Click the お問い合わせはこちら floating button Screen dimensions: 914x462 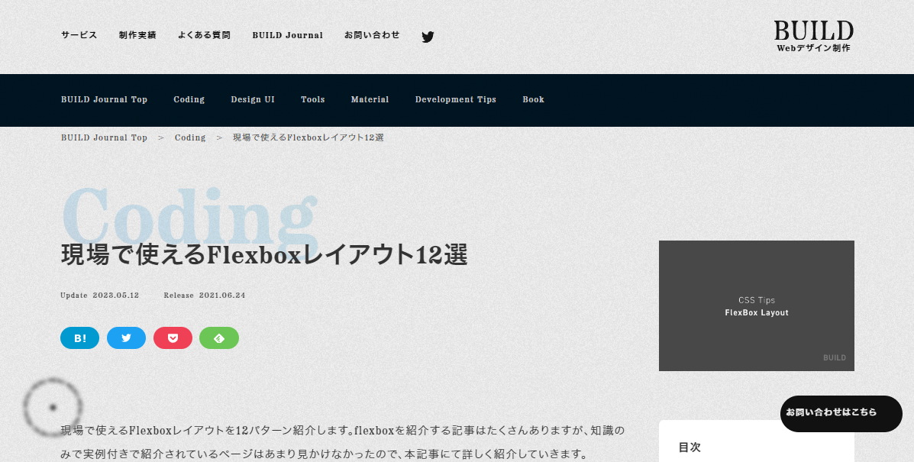[841, 414]
